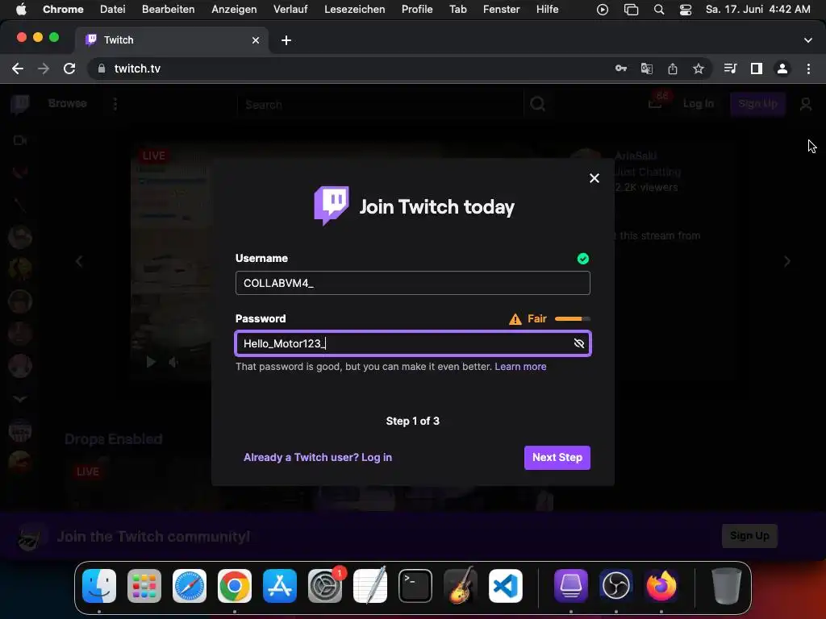
Task: Open Visual Studio Code from the dock
Action: click(506, 586)
